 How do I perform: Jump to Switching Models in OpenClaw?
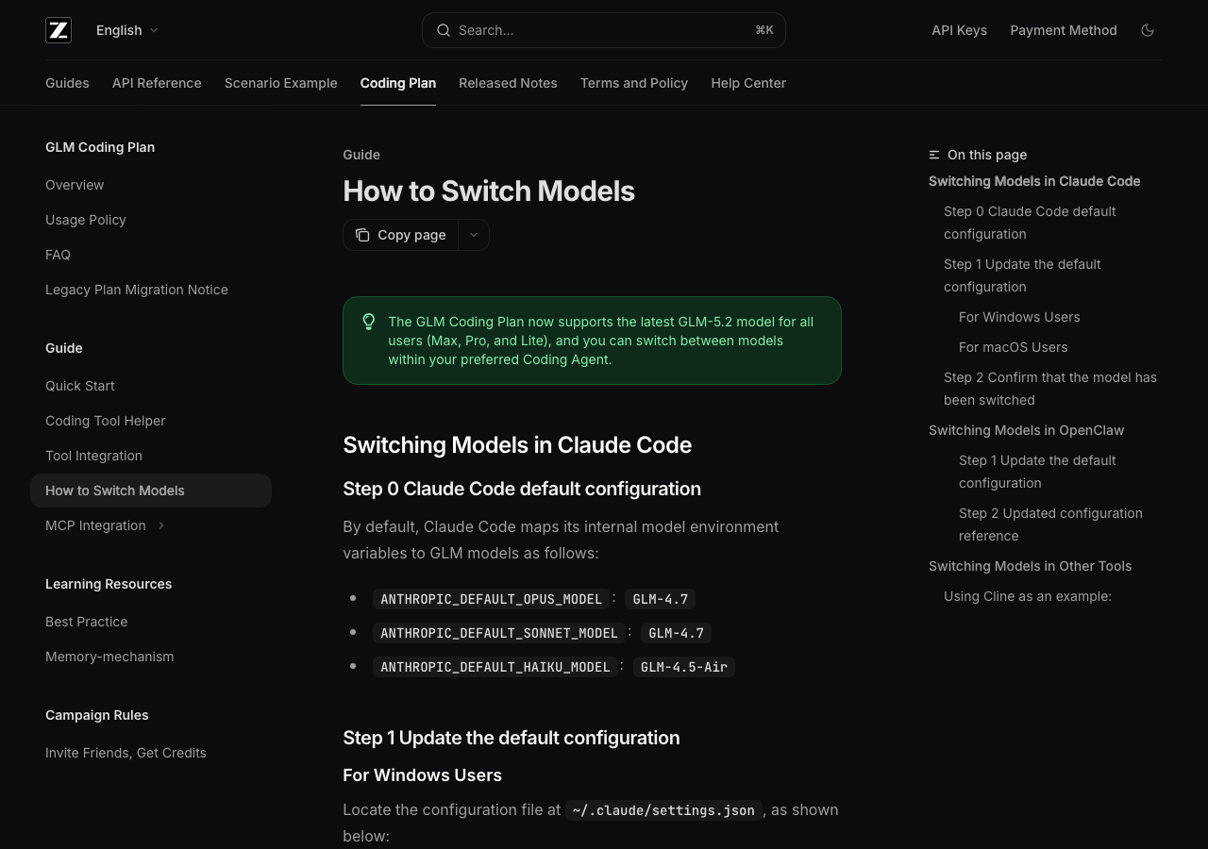(x=1027, y=430)
